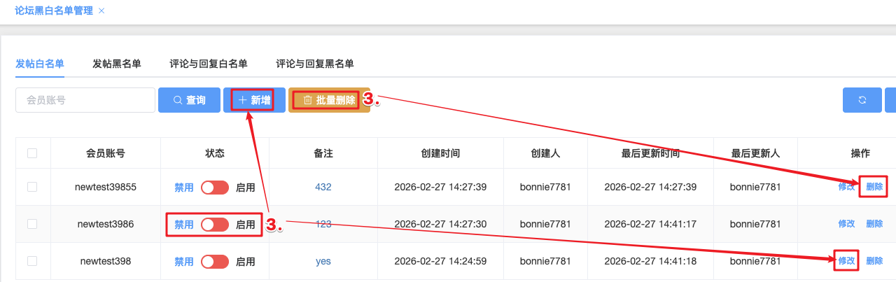Toggle status switch for newtest39855
The width and height of the screenshot is (896, 282).
[215, 188]
